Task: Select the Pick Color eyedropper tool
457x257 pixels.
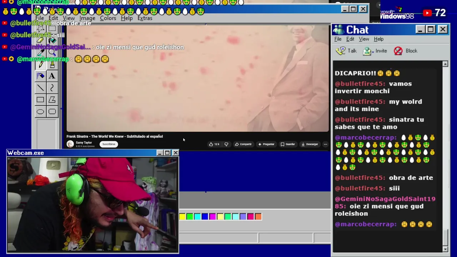Action: (x=40, y=53)
